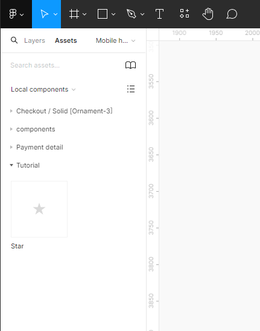Open the Mobile h... page dropdown
Screen dimensions: 260x331
tap(115, 40)
